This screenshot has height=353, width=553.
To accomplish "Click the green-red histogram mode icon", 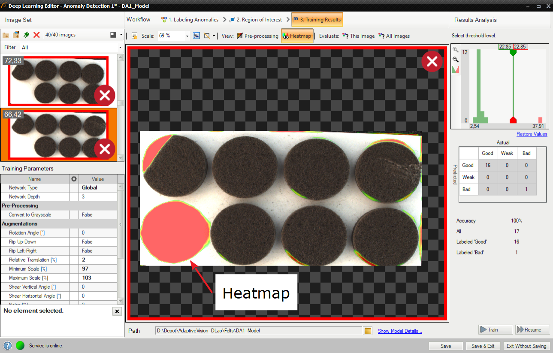I will tap(456, 69).
